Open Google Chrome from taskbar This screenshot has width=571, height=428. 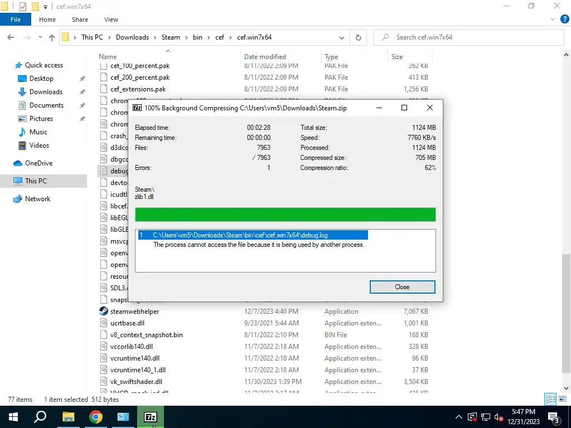point(96,417)
